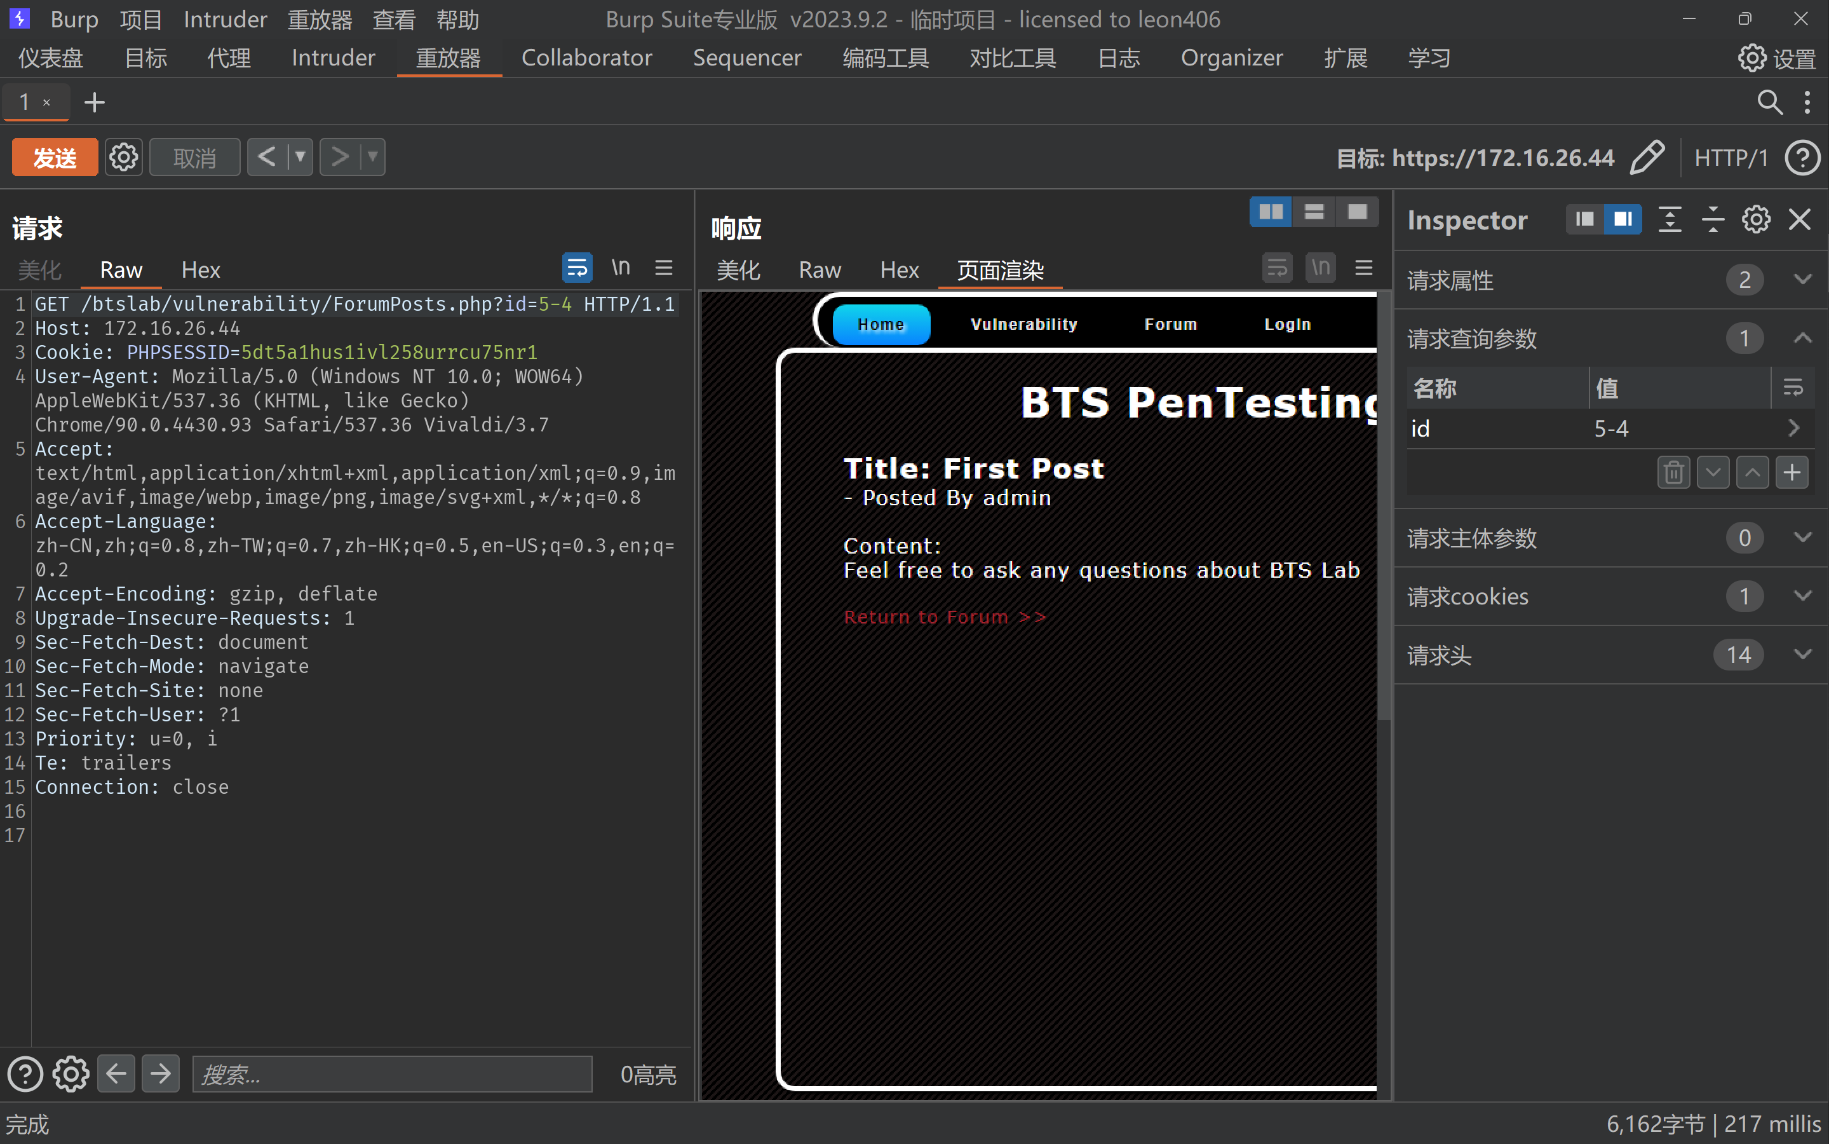Open the request panel hamburger menu
1829x1144 pixels.
[664, 268]
